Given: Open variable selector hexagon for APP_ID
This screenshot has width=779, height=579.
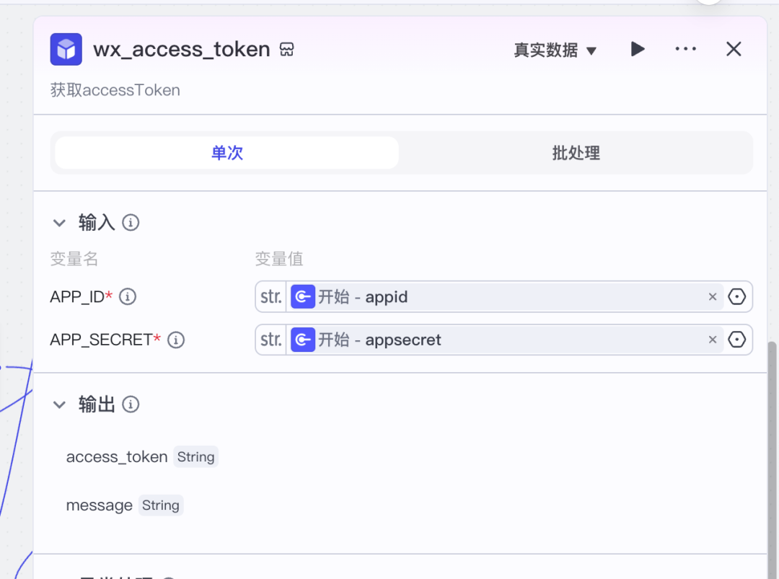Looking at the screenshot, I should (736, 296).
